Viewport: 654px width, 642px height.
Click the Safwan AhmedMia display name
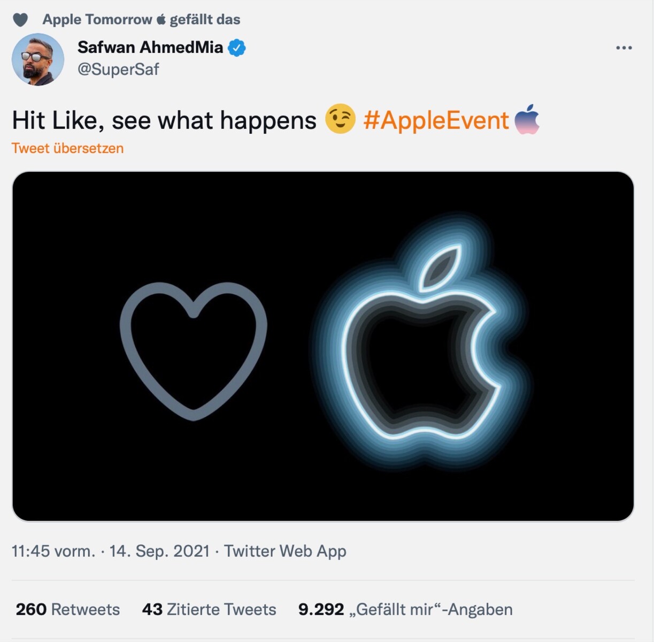150,47
